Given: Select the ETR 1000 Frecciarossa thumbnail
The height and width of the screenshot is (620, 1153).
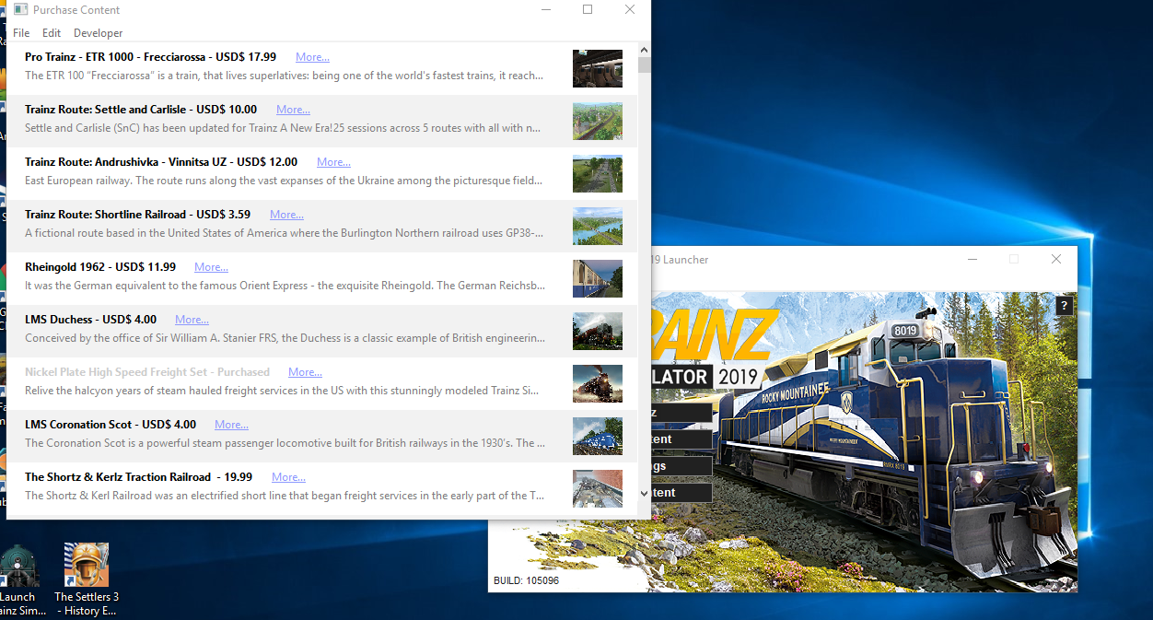Looking at the screenshot, I should pyautogui.click(x=598, y=68).
